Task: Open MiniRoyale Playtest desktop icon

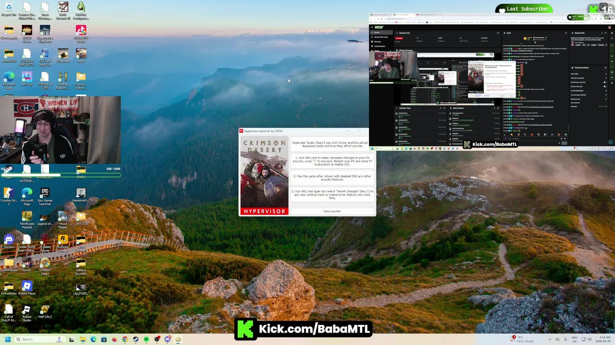Action: [27, 219]
